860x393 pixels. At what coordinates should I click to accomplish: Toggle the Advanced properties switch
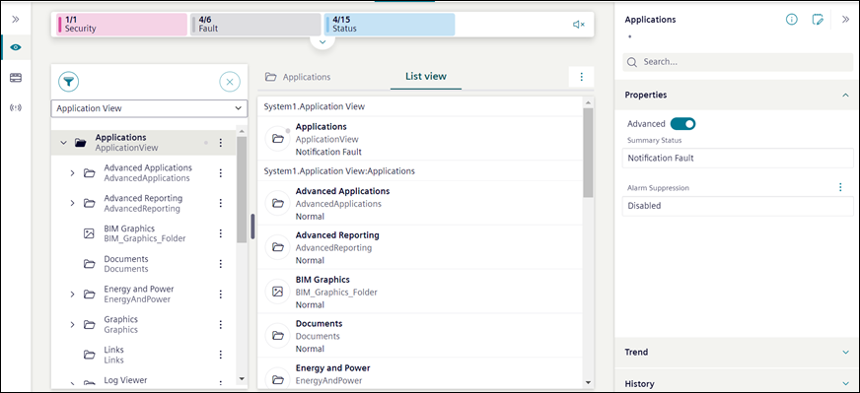point(682,124)
